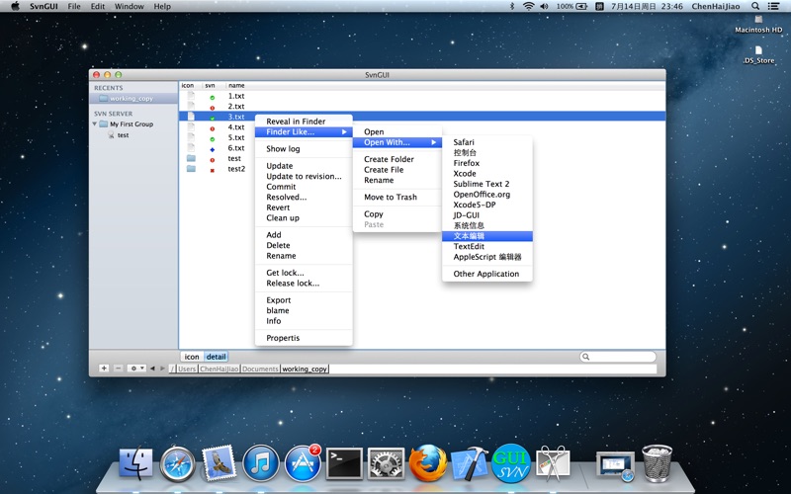
Task: Expand the Open With submenu
Action: pos(397,142)
